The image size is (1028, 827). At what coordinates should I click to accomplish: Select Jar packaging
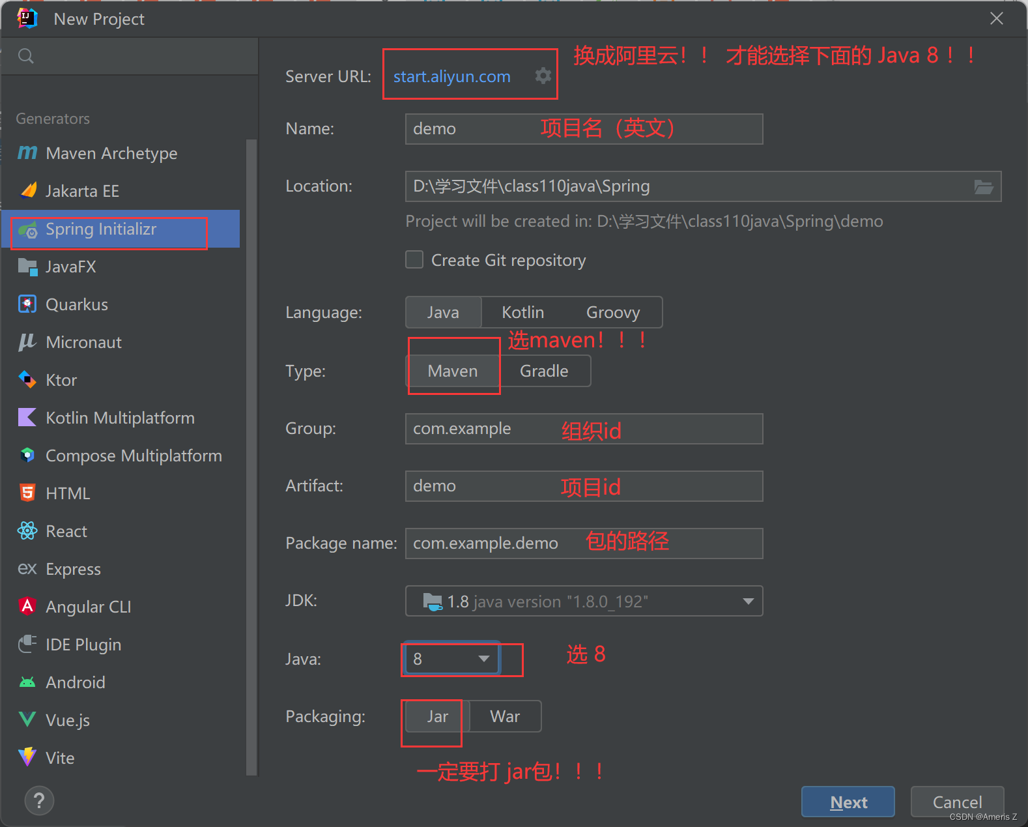pyautogui.click(x=437, y=716)
